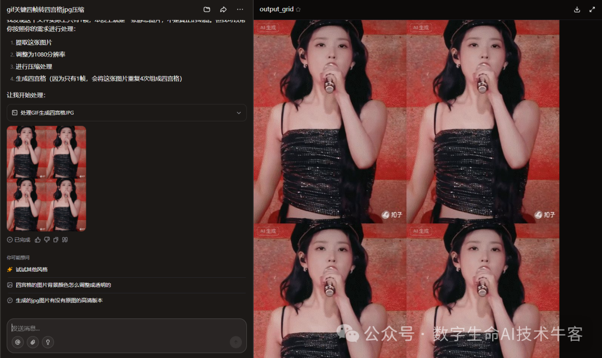The height and width of the screenshot is (358, 602).
Task: Click the @ mention icon
Action: tap(18, 342)
